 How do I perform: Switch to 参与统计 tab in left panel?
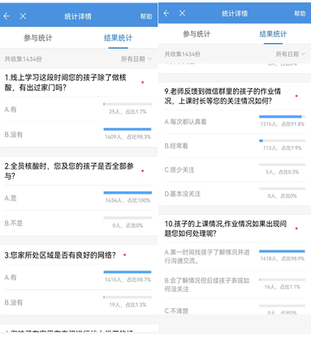click(38, 38)
